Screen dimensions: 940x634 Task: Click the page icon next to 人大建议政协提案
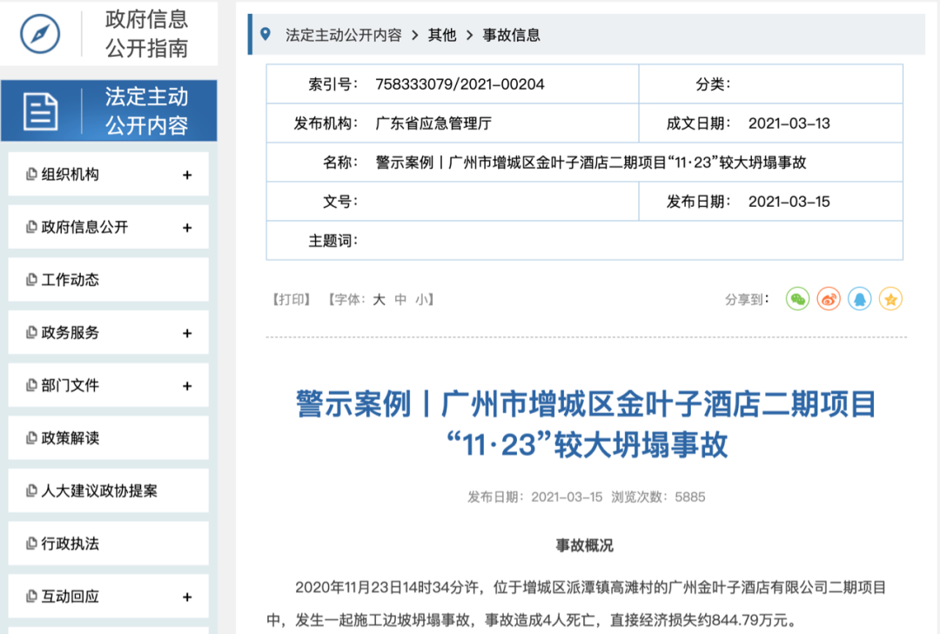(x=31, y=491)
